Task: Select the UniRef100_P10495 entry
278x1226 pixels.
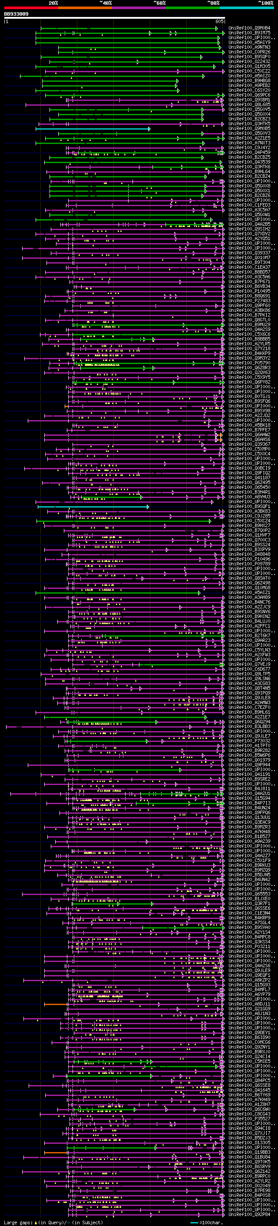Action: (x=249, y=291)
